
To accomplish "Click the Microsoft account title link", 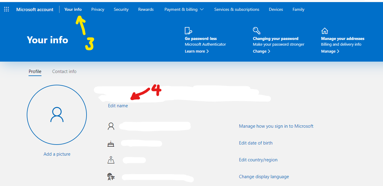I will point(35,9).
